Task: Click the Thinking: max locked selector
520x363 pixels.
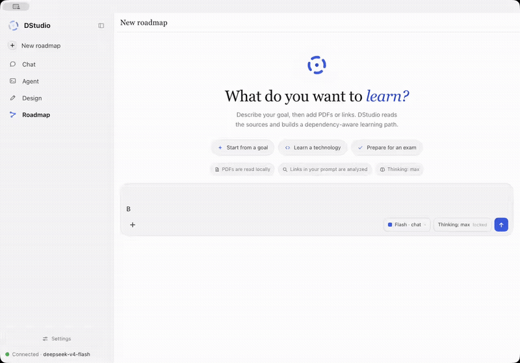Action: (462, 224)
